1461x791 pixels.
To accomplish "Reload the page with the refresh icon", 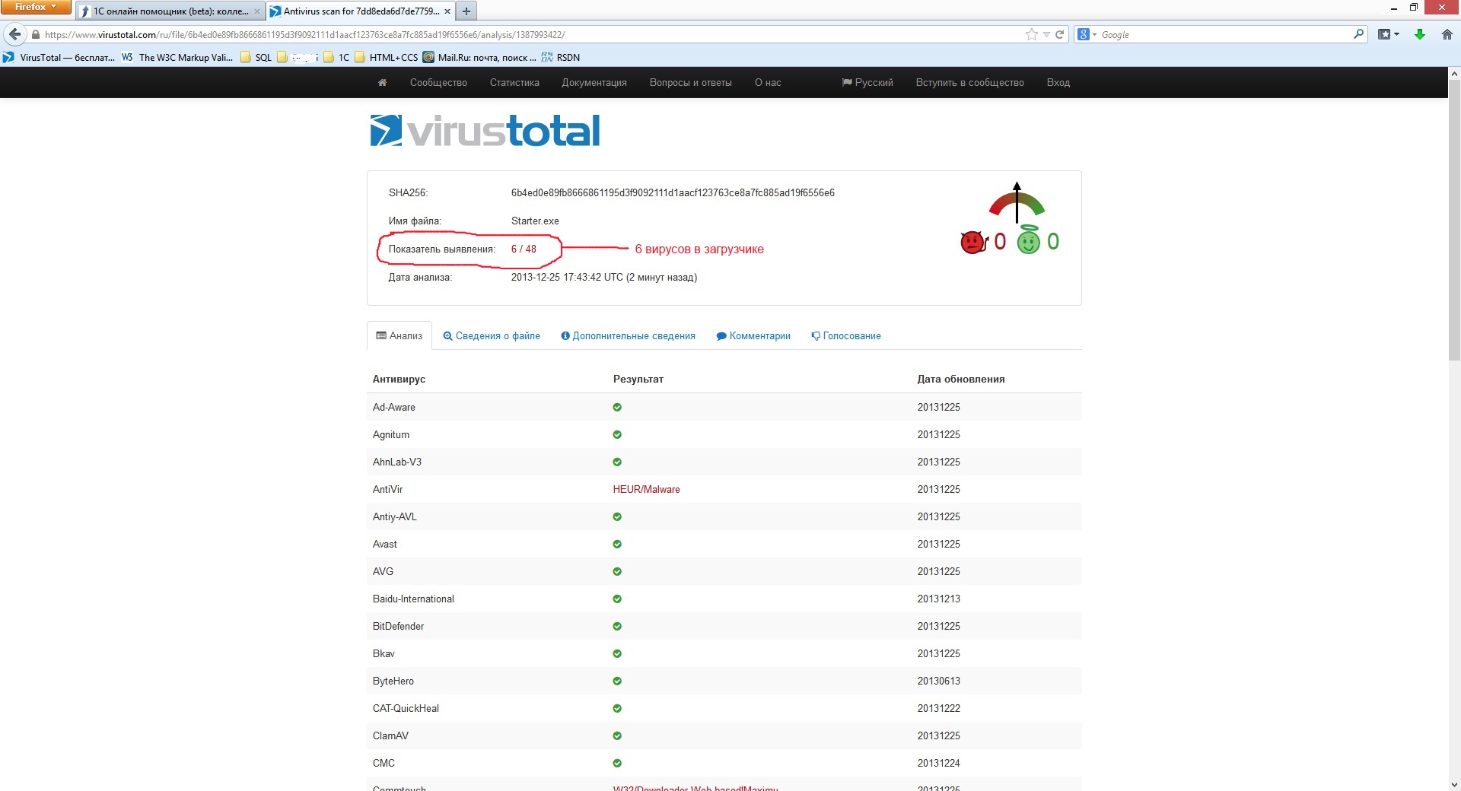I will pos(1059,34).
